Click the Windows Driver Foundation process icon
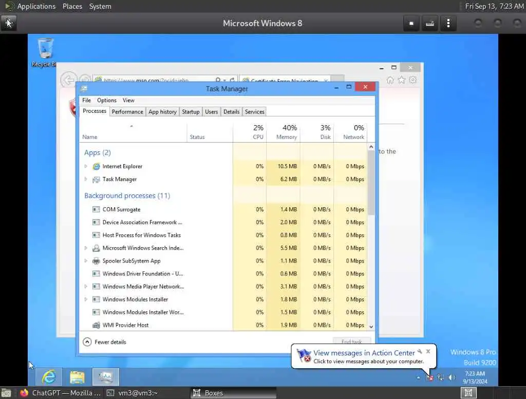Screen dimensions: 526x399 pyautogui.click(x=96, y=274)
